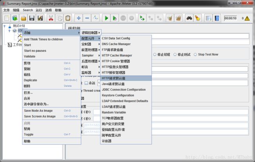This screenshot has width=255, height=162.
Task: Click the Shutdown toolbar icon
Action: (x=131, y=18)
